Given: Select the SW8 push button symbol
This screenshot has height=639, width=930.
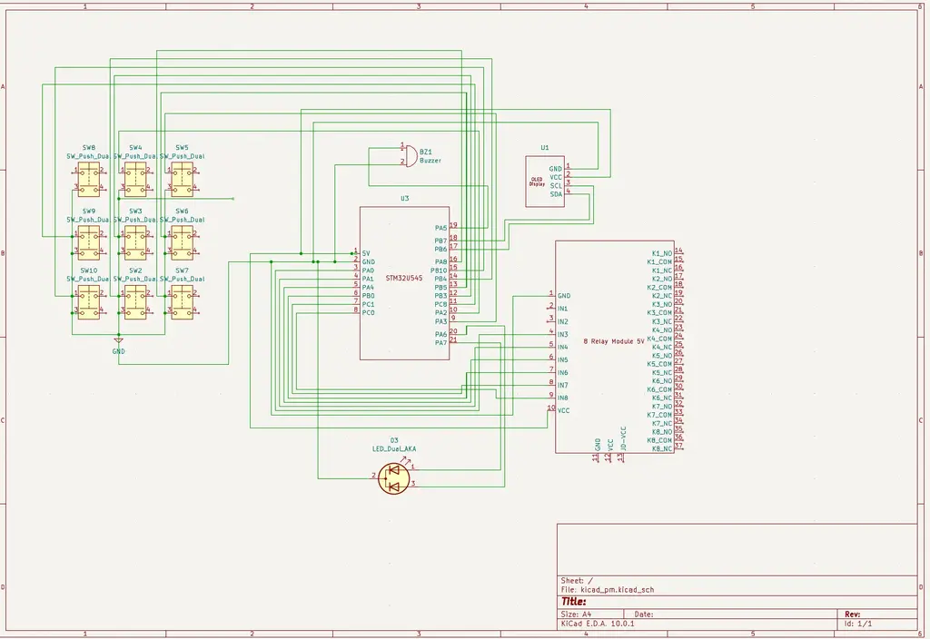Looking at the screenshot, I should point(89,179).
